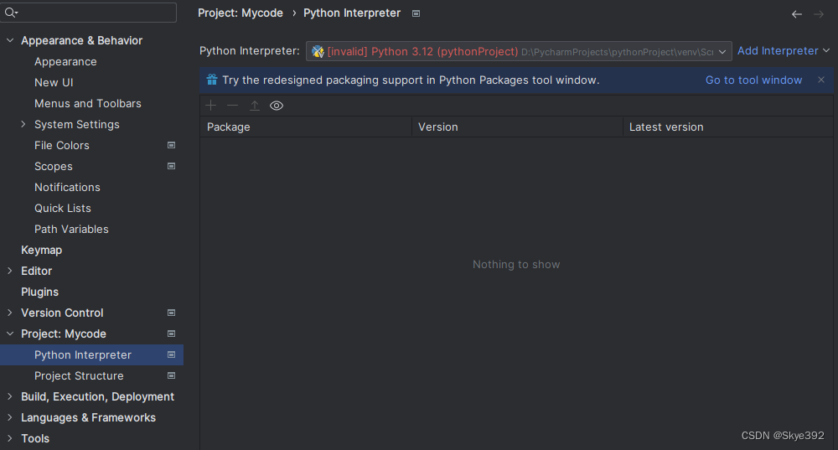Open Project Structure settings
This screenshot has height=450, width=838.
79,375
